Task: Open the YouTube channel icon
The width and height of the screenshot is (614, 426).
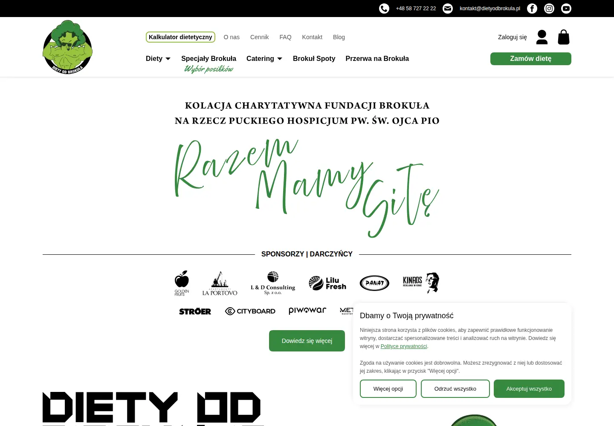Action: coord(566,9)
